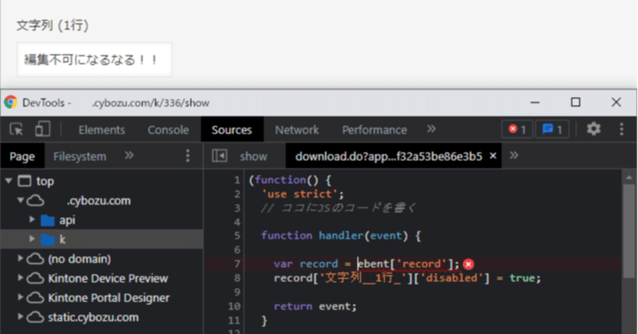Screen dimensions: 638x334
Task: Show more open file tabs chevron
Action: tap(514, 156)
